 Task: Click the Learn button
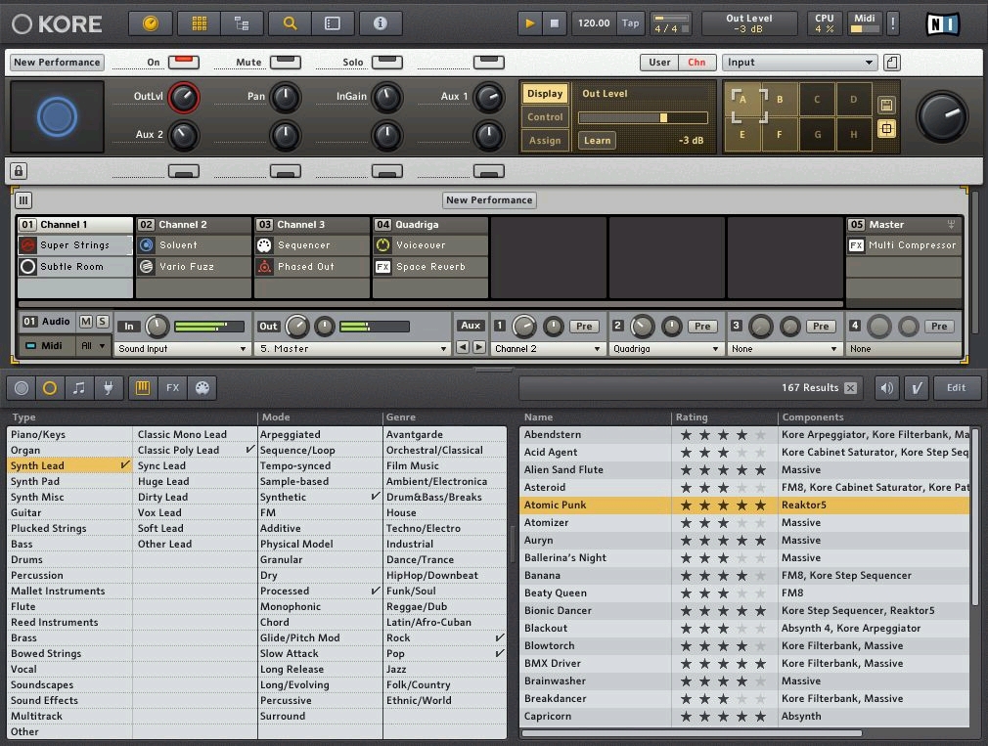(597, 141)
